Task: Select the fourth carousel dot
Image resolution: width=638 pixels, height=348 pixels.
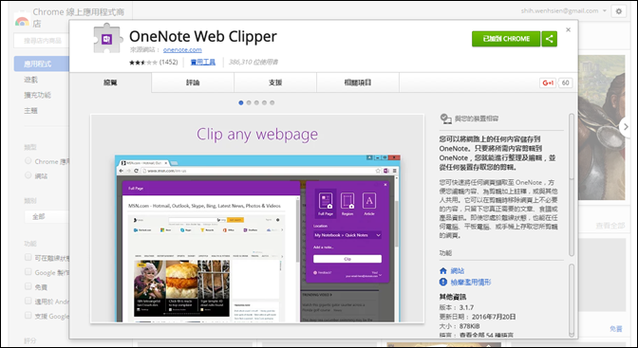Action: click(265, 102)
